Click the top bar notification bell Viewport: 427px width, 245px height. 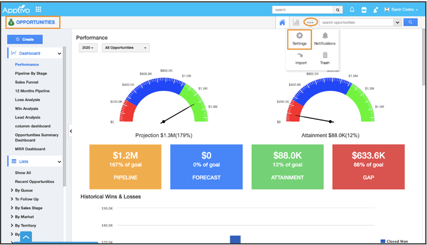352,10
